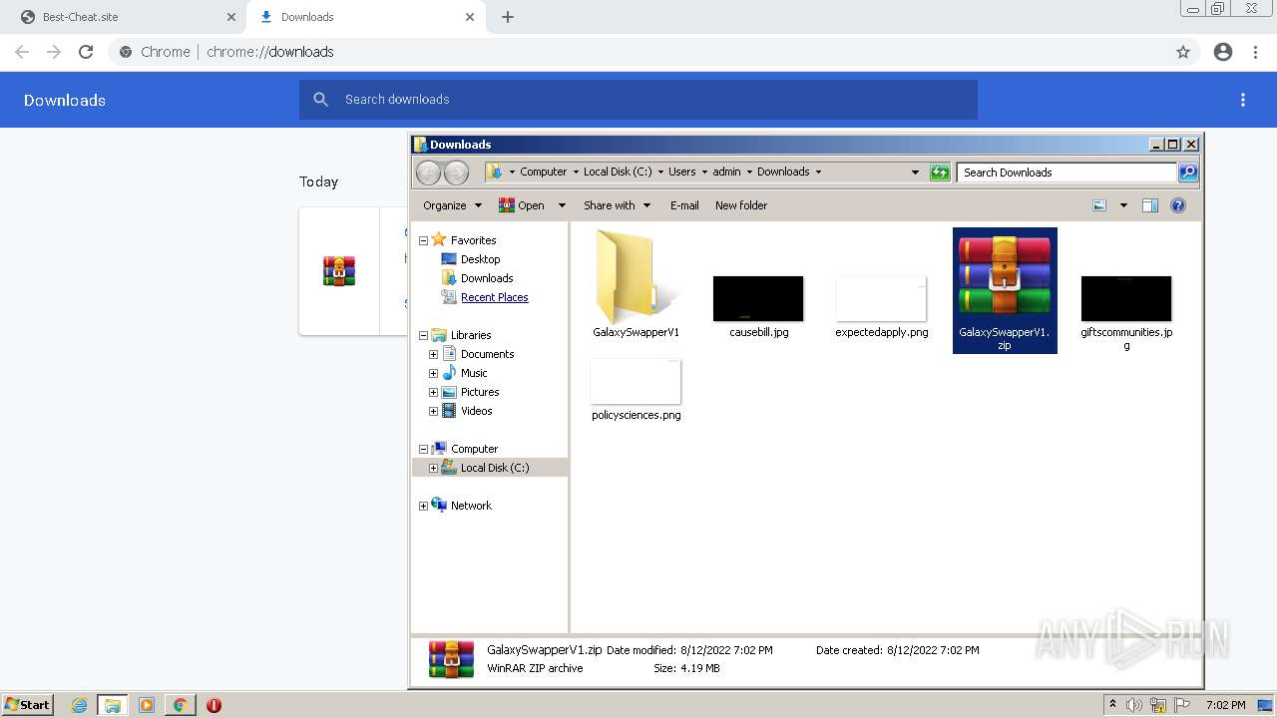This screenshot has width=1277, height=718.
Task: Expand the Network tree node
Action: [x=423, y=506]
